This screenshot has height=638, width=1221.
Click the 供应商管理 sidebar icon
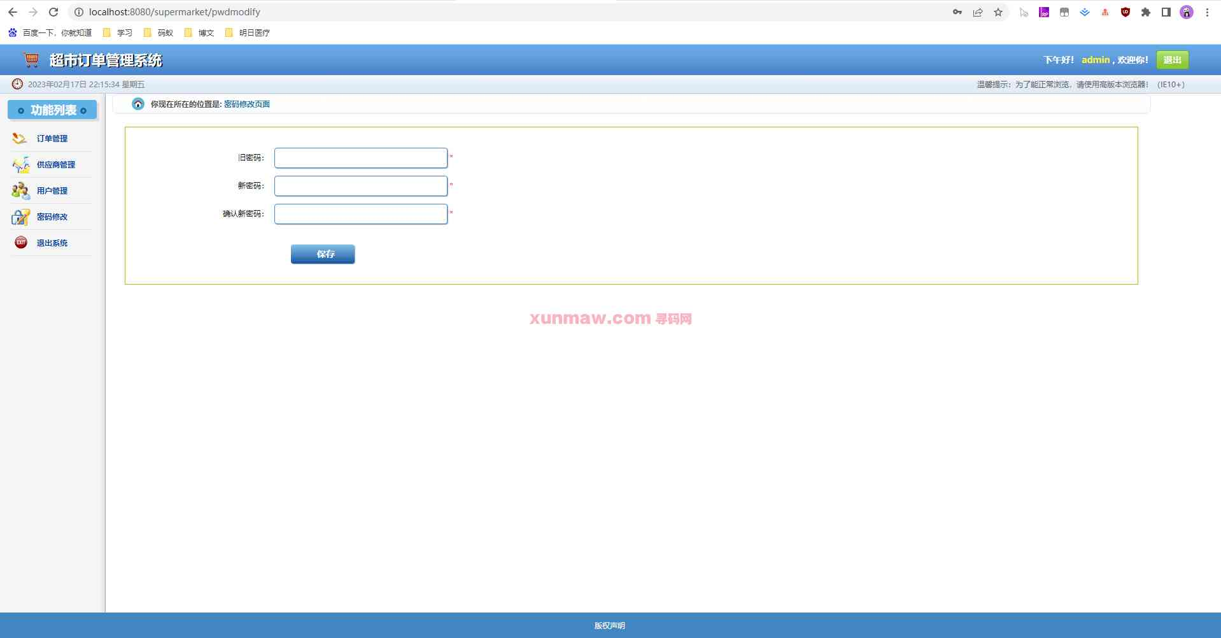(20, 164)
